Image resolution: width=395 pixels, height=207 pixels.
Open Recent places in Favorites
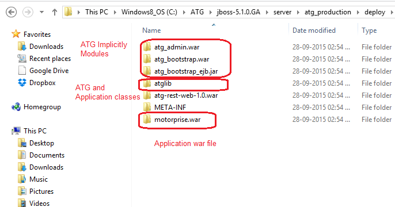[x=50, y=59]
